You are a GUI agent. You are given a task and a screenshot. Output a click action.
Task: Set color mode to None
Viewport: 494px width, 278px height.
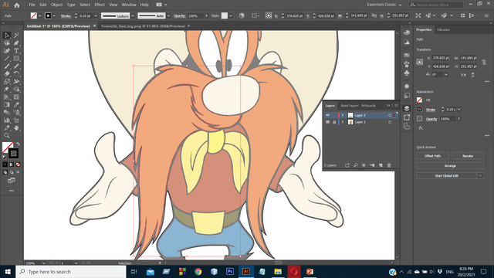point(18,164)
